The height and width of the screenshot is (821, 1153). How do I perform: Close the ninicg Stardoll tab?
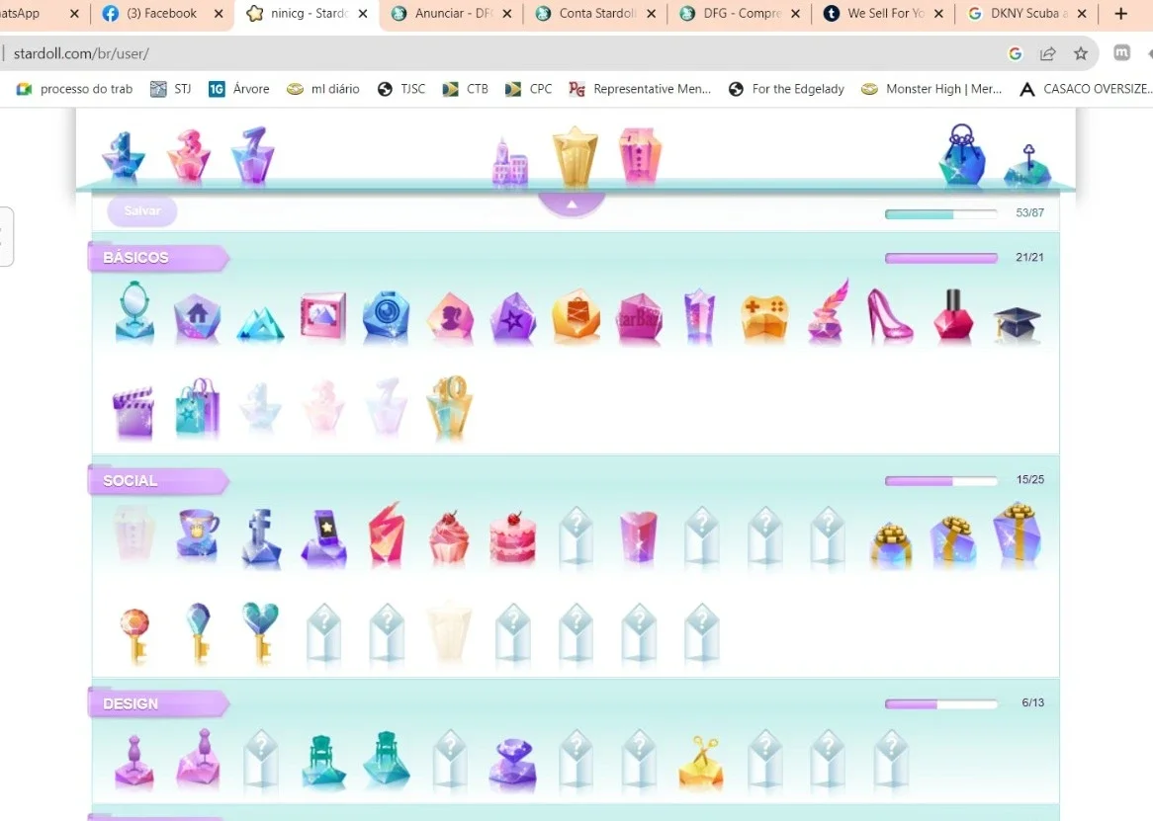coord(363,13)
